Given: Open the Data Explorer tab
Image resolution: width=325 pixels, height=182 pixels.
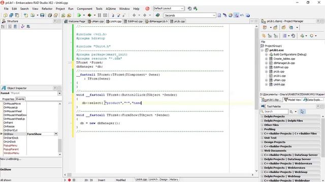Looking at the screenshot, I should click(x=313, y=100).
